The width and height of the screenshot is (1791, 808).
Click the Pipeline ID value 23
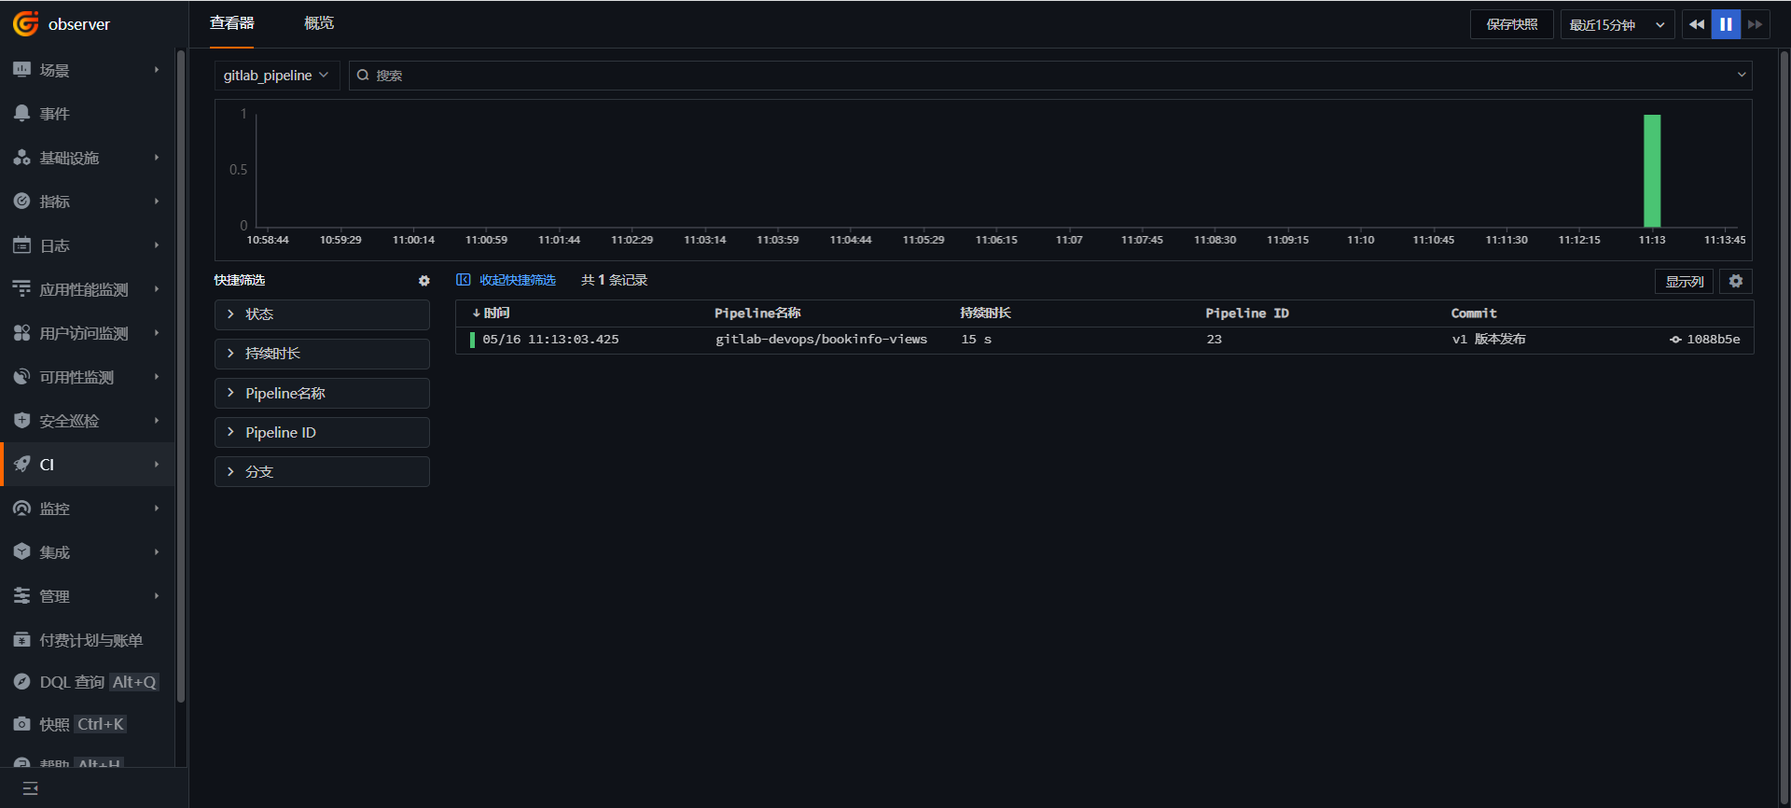1214,340
